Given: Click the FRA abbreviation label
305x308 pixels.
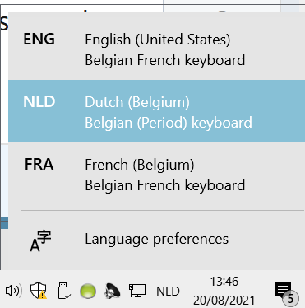Looking at the screenshot, I should coord(39,164).
